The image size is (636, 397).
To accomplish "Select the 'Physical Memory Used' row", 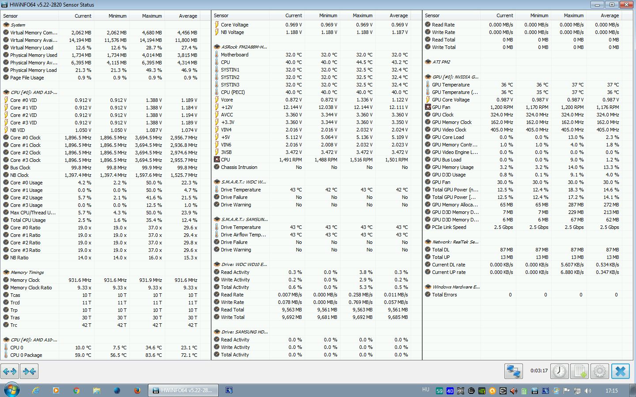I will click(106, 55).
